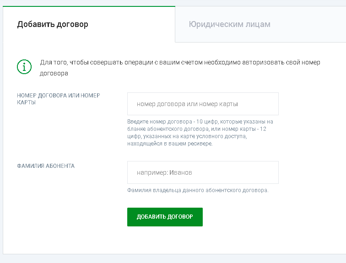Click the placeholder text например: Иванов
346x263 pixels.
coord(164,172)
